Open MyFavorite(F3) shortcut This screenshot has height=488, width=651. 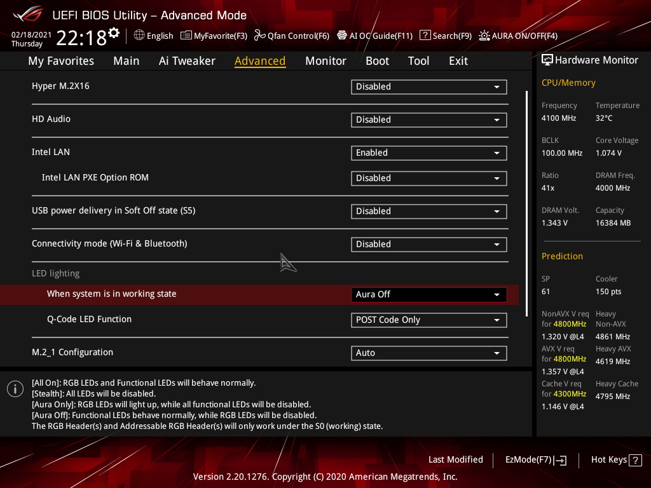[214, 36]
